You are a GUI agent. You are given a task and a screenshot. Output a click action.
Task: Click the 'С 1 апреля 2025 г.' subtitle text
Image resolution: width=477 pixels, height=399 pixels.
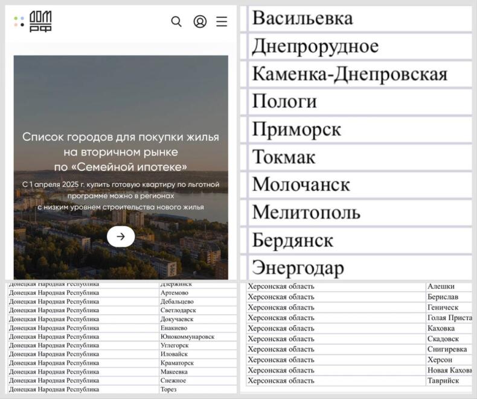coord(121,196)
